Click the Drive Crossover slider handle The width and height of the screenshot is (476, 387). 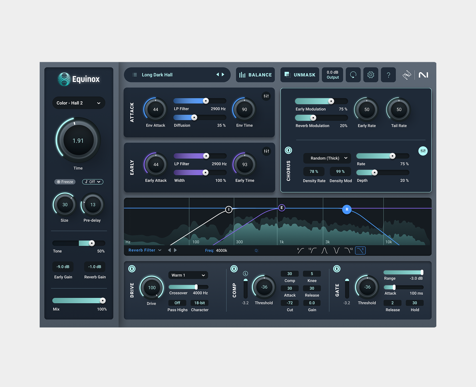point(196,287)
